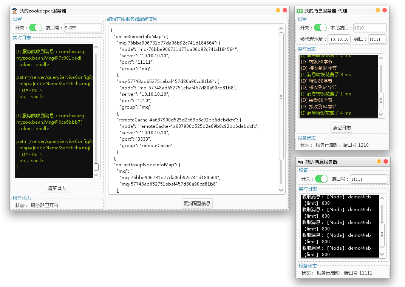Click the MQ message server window icon
This screenshot has width=405, height=287.
click(x=300, y=162)
